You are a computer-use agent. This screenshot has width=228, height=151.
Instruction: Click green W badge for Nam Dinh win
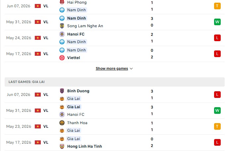[217, 22]
